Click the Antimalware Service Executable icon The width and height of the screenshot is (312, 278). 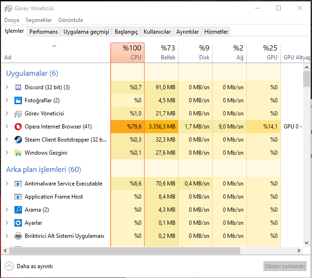tap(18, 184)
